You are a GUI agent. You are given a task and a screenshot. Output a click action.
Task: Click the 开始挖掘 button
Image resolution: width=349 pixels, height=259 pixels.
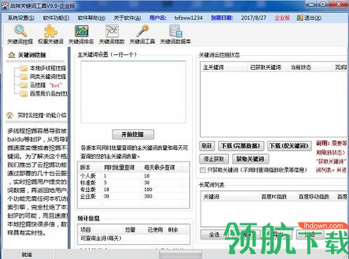click(x=133, y=134)
